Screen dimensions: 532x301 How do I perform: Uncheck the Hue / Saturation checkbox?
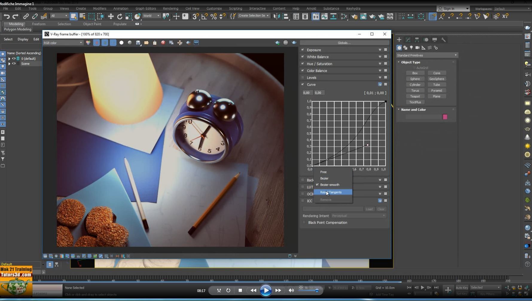[303, 63]
